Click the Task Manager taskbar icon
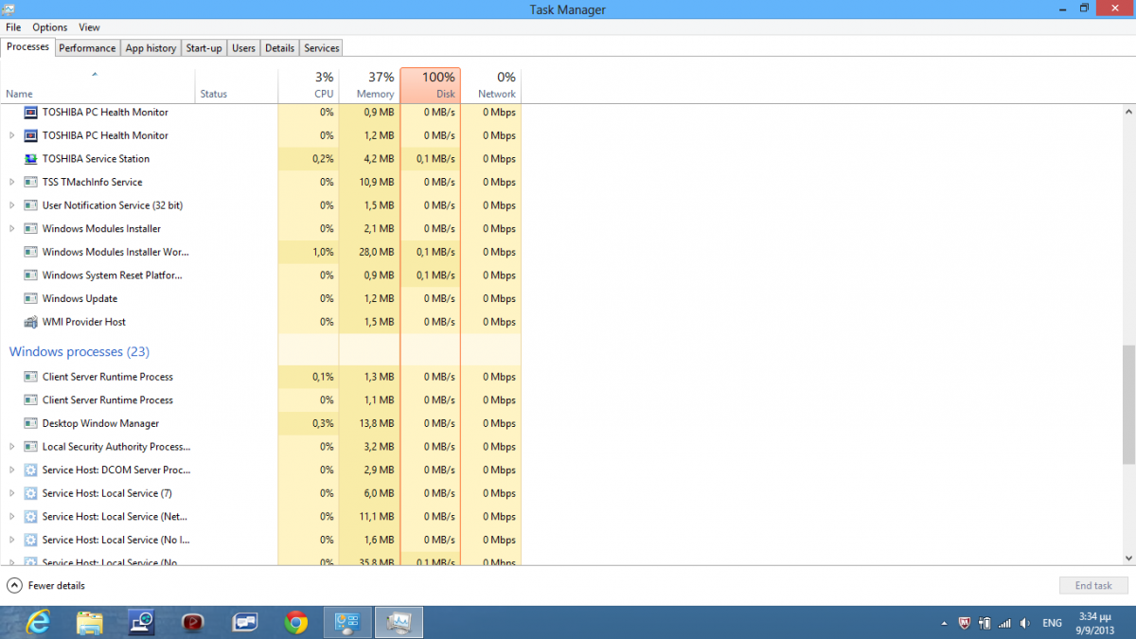Image resolution: width=1136 pixels, height=639 pixels. point(399,622)
